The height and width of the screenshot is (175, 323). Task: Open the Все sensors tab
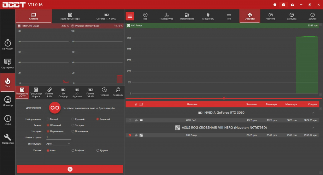click(x=145, y=16)
